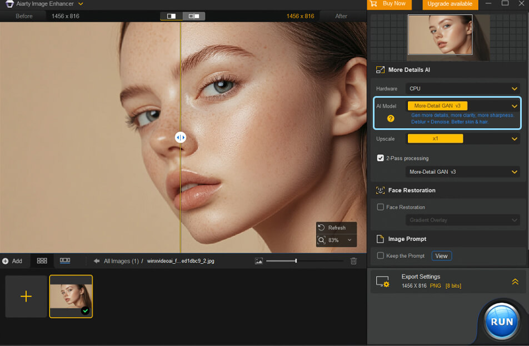Click the trash icon to remove images
The width and height of the screenshot is (529, 346).
(x=354, y=260)
